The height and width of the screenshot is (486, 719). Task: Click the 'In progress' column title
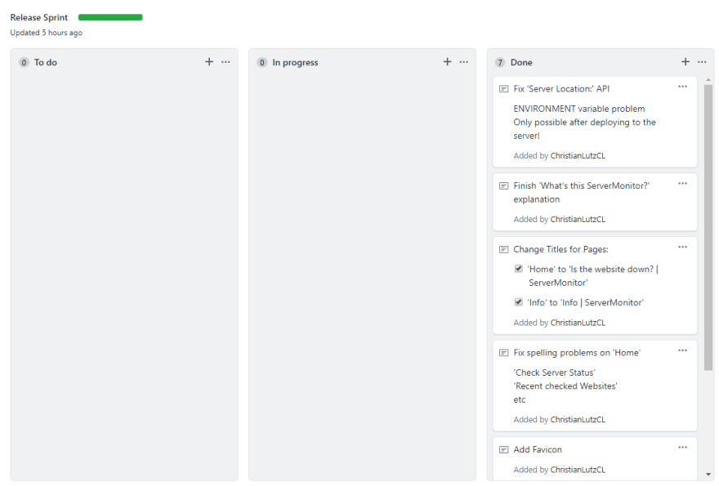coord(295,62)
